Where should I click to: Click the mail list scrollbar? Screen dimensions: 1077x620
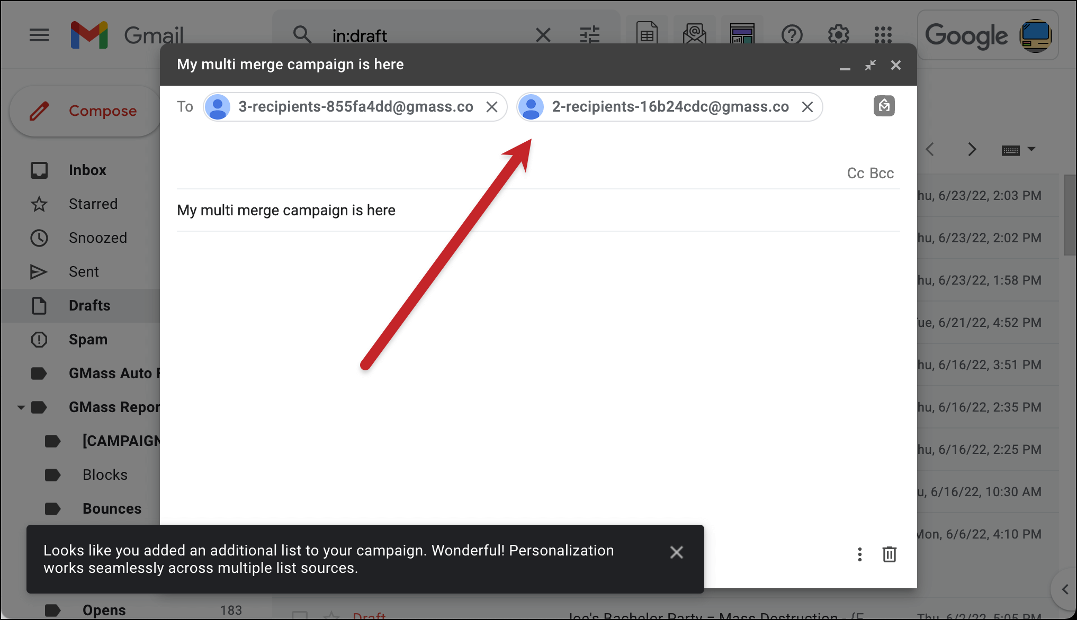(1070, 216)
